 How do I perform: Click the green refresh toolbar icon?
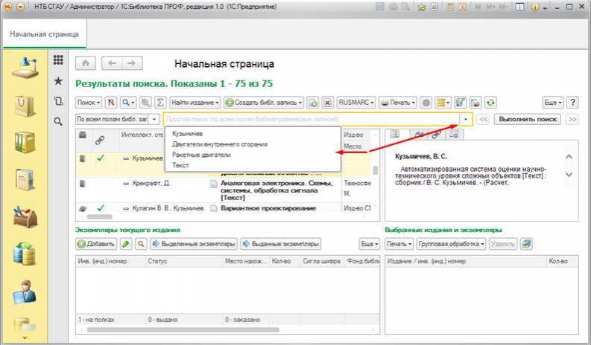(491, 103)
